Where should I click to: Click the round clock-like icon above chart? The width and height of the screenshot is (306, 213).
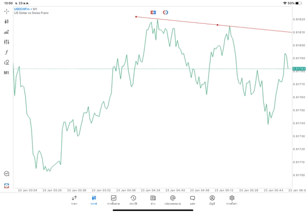165,12
